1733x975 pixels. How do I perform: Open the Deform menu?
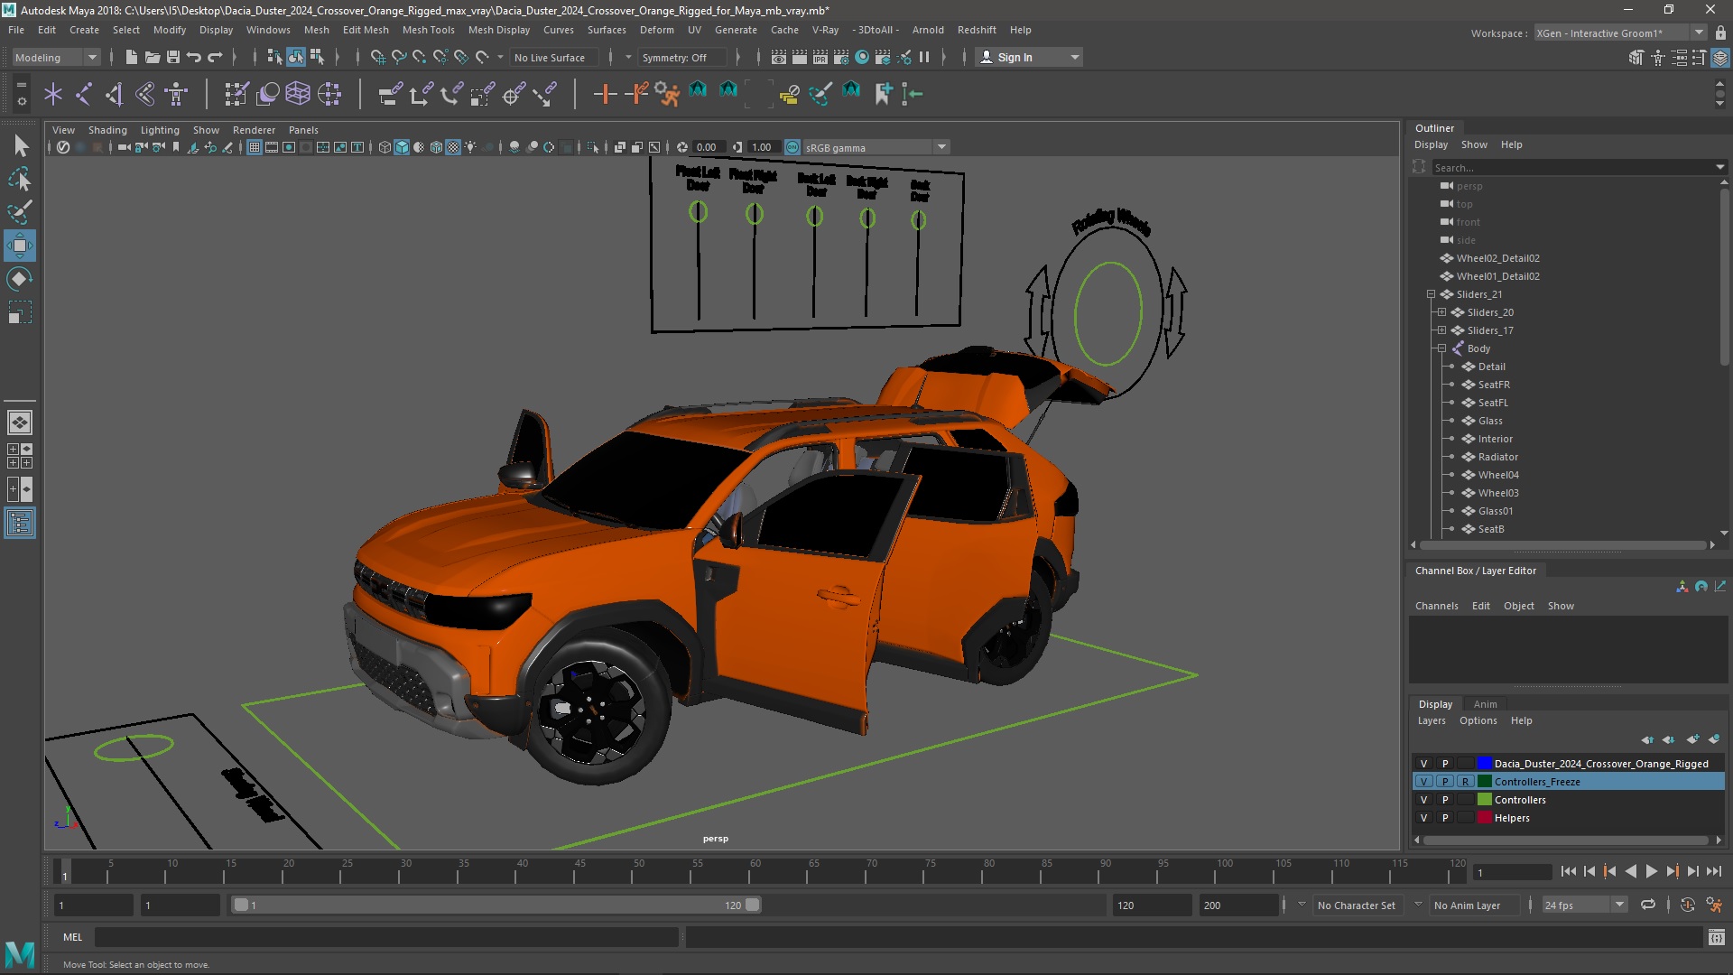(x=656, y=30)
